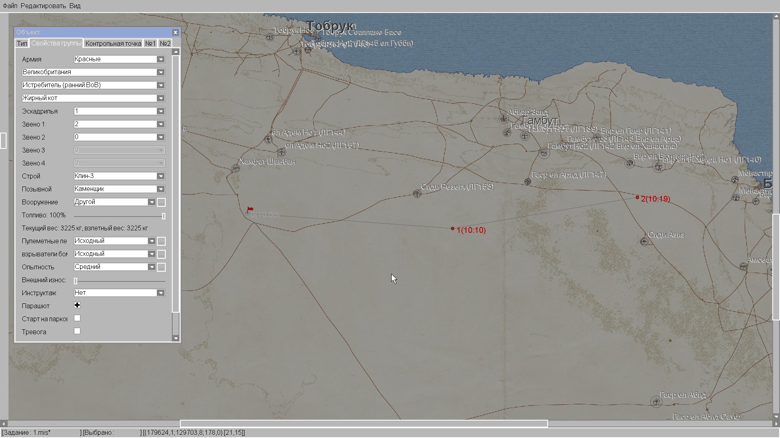Click the ellipsis button next to Вооружение
The height and width of the screenshot is (438, 780).
coord(161,202)
